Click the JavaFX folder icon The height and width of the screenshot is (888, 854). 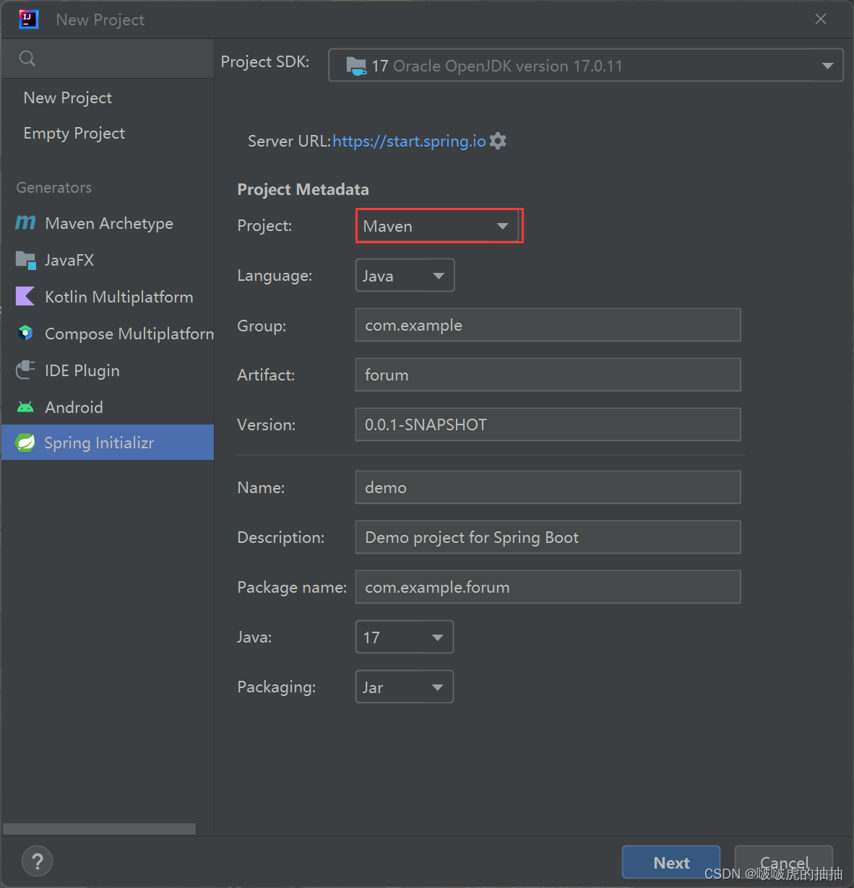[25, 260]
